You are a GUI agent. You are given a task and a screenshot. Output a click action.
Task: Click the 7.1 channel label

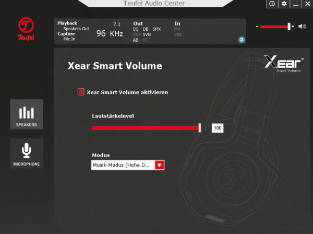tap(117, 24)
